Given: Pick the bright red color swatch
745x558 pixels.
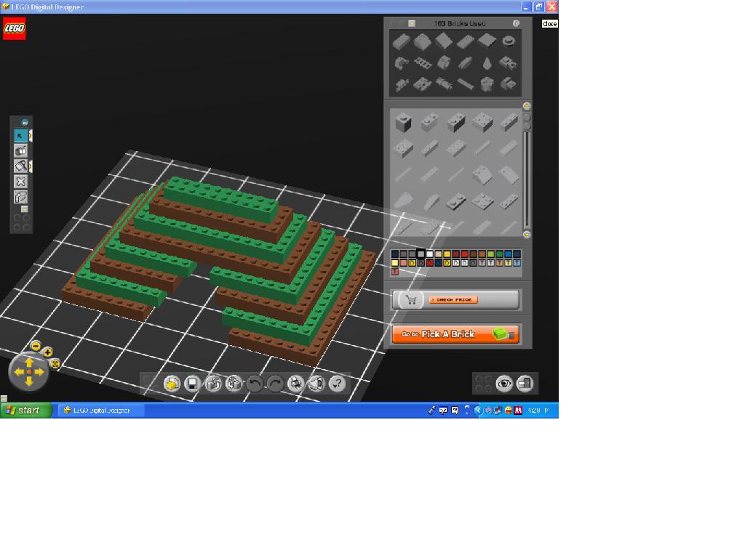Looking at the screenshot, I should point(465,254).
